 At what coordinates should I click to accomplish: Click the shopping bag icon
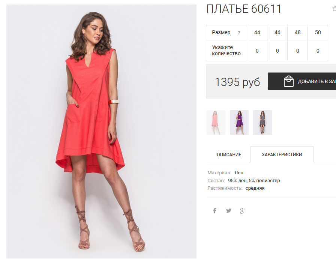tap(288, 81)
